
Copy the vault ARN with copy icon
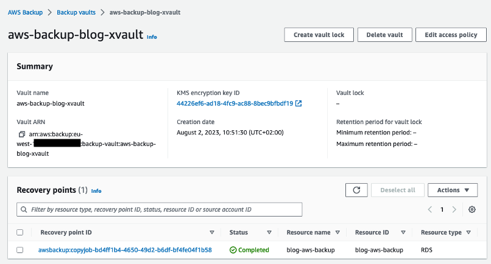tap(21, 134)
